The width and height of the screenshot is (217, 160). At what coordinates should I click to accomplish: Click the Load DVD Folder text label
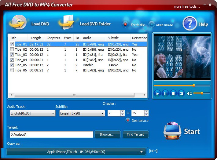(x=95, y=24)
